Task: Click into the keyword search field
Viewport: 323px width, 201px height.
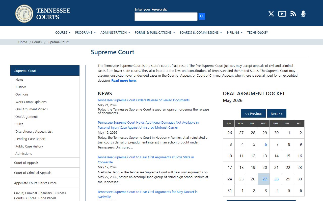Action: pos(166,17)
